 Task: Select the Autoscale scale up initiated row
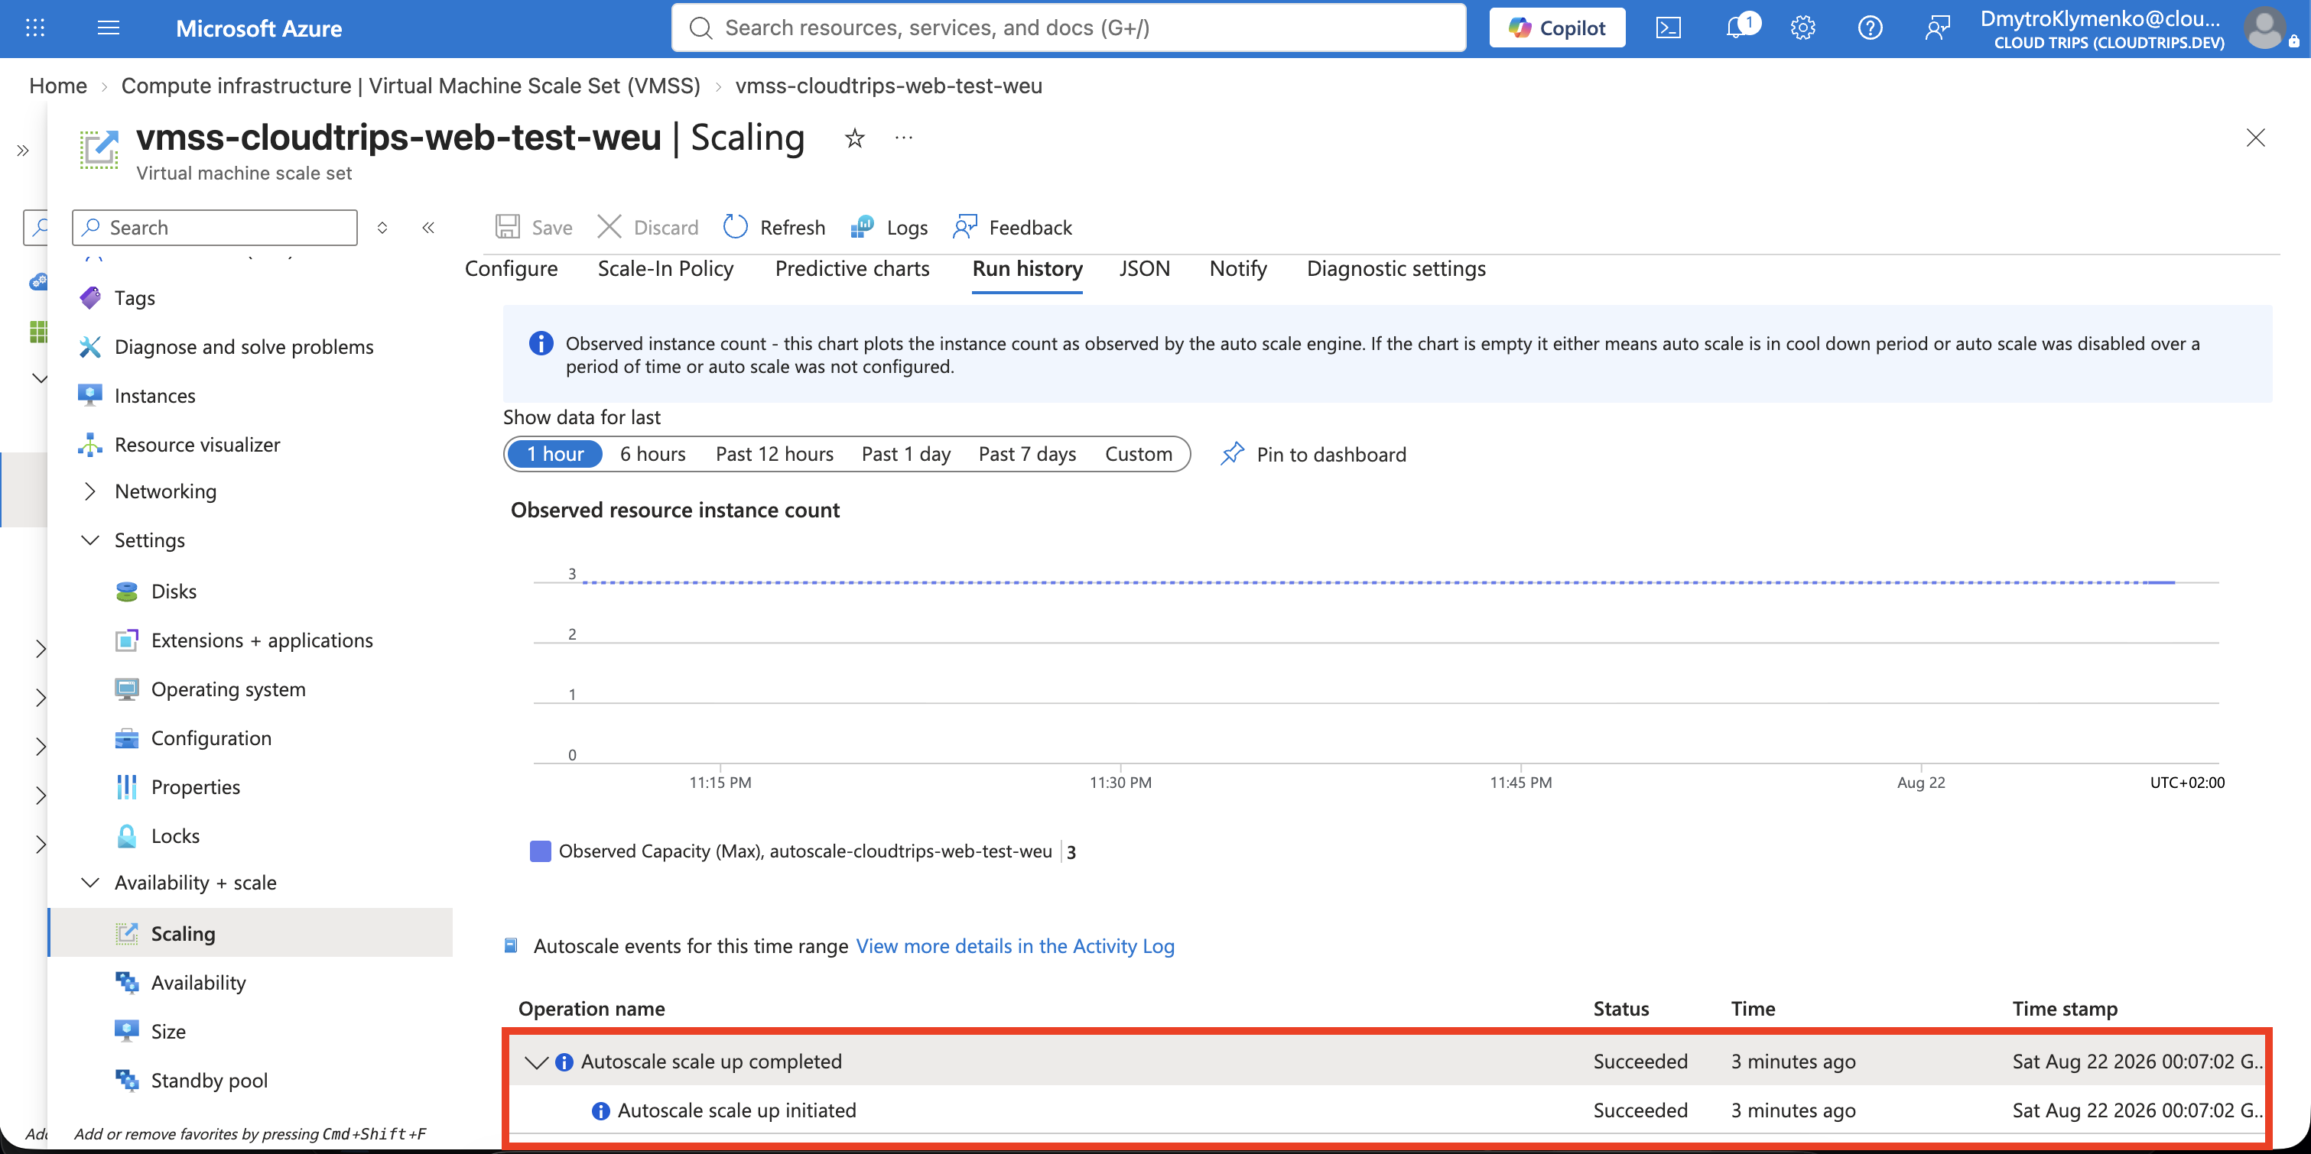tap(1387, 1111)
